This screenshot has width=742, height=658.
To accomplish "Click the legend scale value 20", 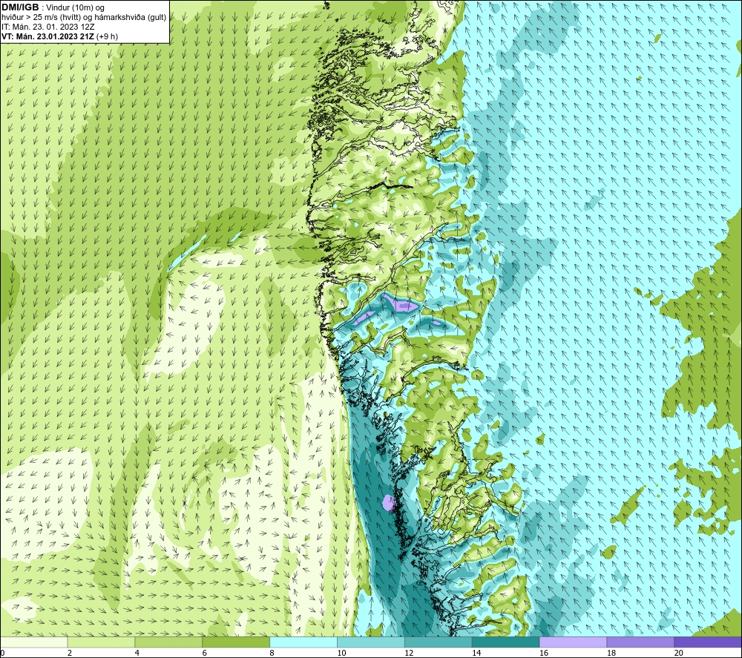I will pyautogui.click(x=679, y=653).
